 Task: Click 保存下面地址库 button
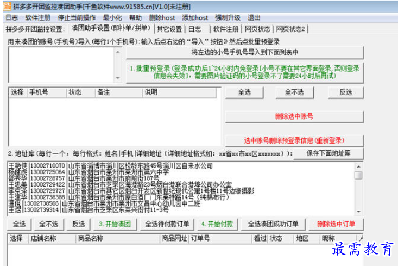coord(328,153)
